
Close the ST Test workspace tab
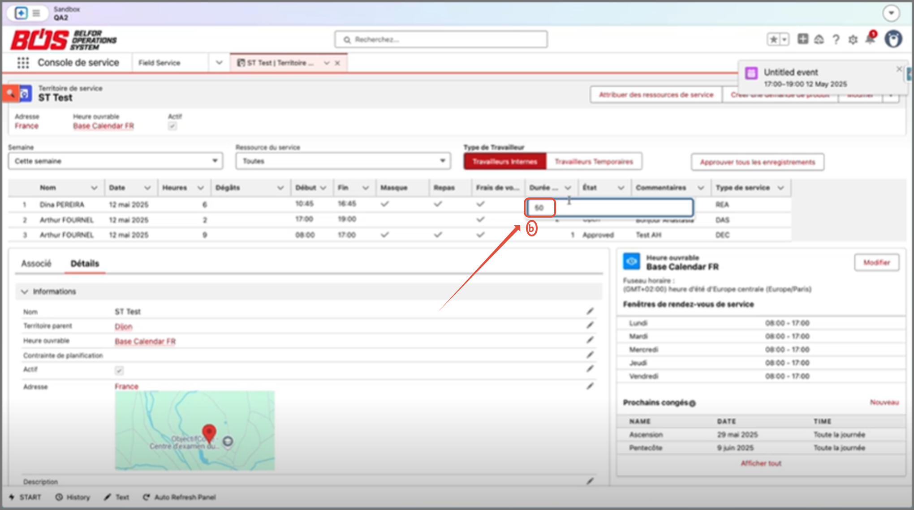tap(337, 63)
